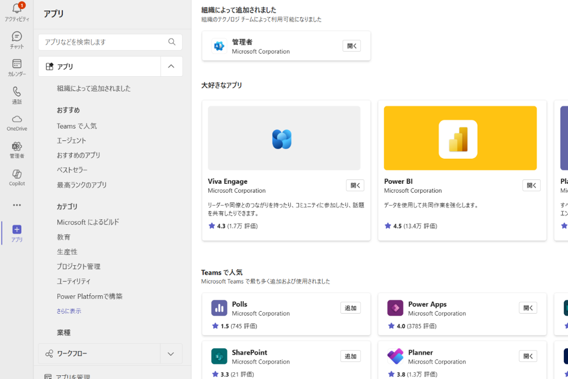
Task: Open the Calendar icon in sidebar
Action: click(17, 64)
